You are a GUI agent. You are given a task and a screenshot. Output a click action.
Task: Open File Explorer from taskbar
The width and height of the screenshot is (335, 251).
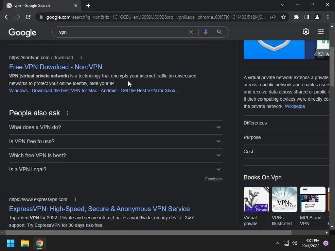[x=25, y=243]
